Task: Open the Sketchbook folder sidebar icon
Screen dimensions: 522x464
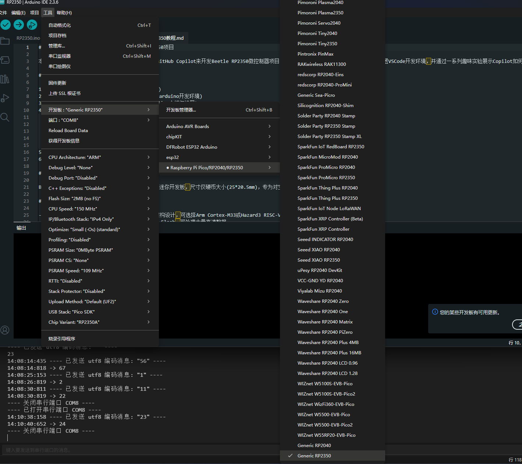Action: [5, 41]
